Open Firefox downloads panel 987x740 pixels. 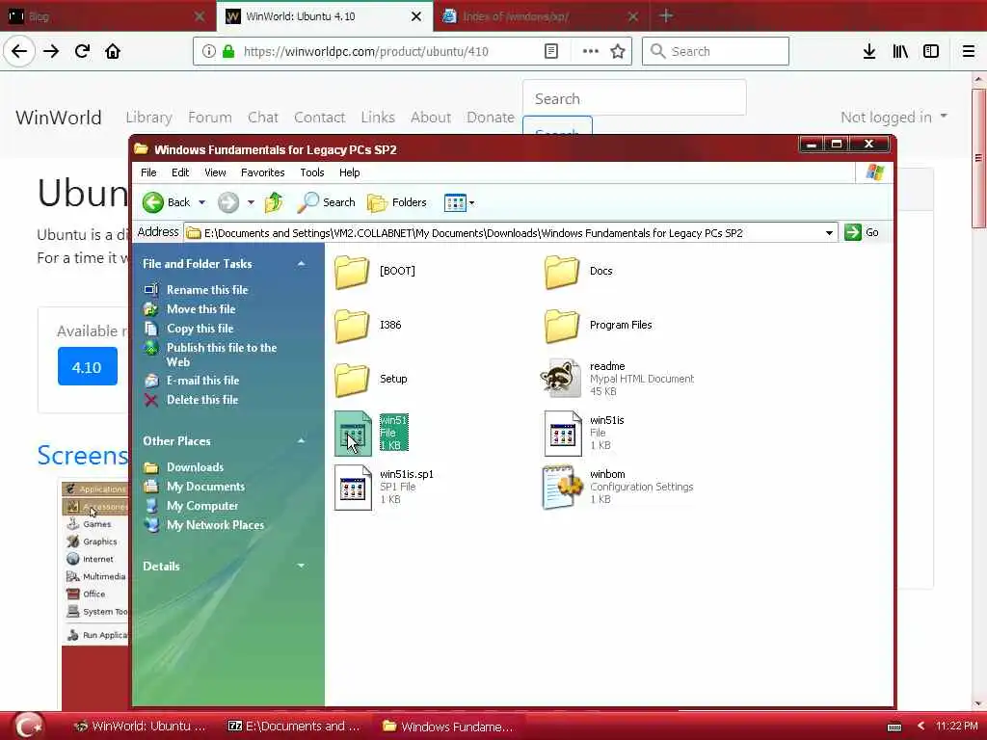click(869, 51)
